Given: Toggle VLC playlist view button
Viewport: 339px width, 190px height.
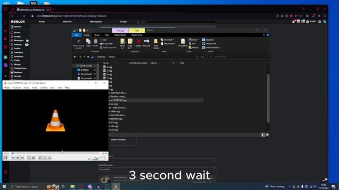Looking at the screenshot, I should click(x=40, y=158).
